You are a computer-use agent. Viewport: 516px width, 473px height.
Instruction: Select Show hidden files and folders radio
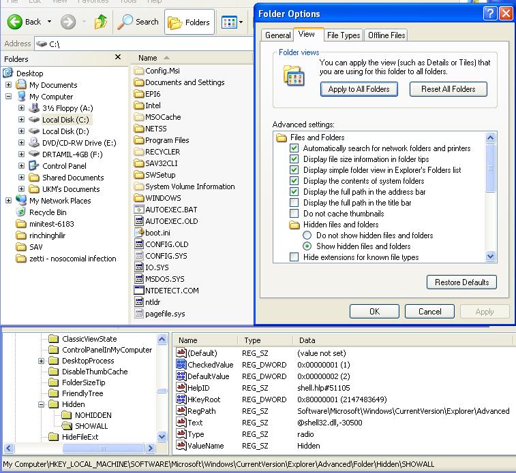click(x=307, y=246)
